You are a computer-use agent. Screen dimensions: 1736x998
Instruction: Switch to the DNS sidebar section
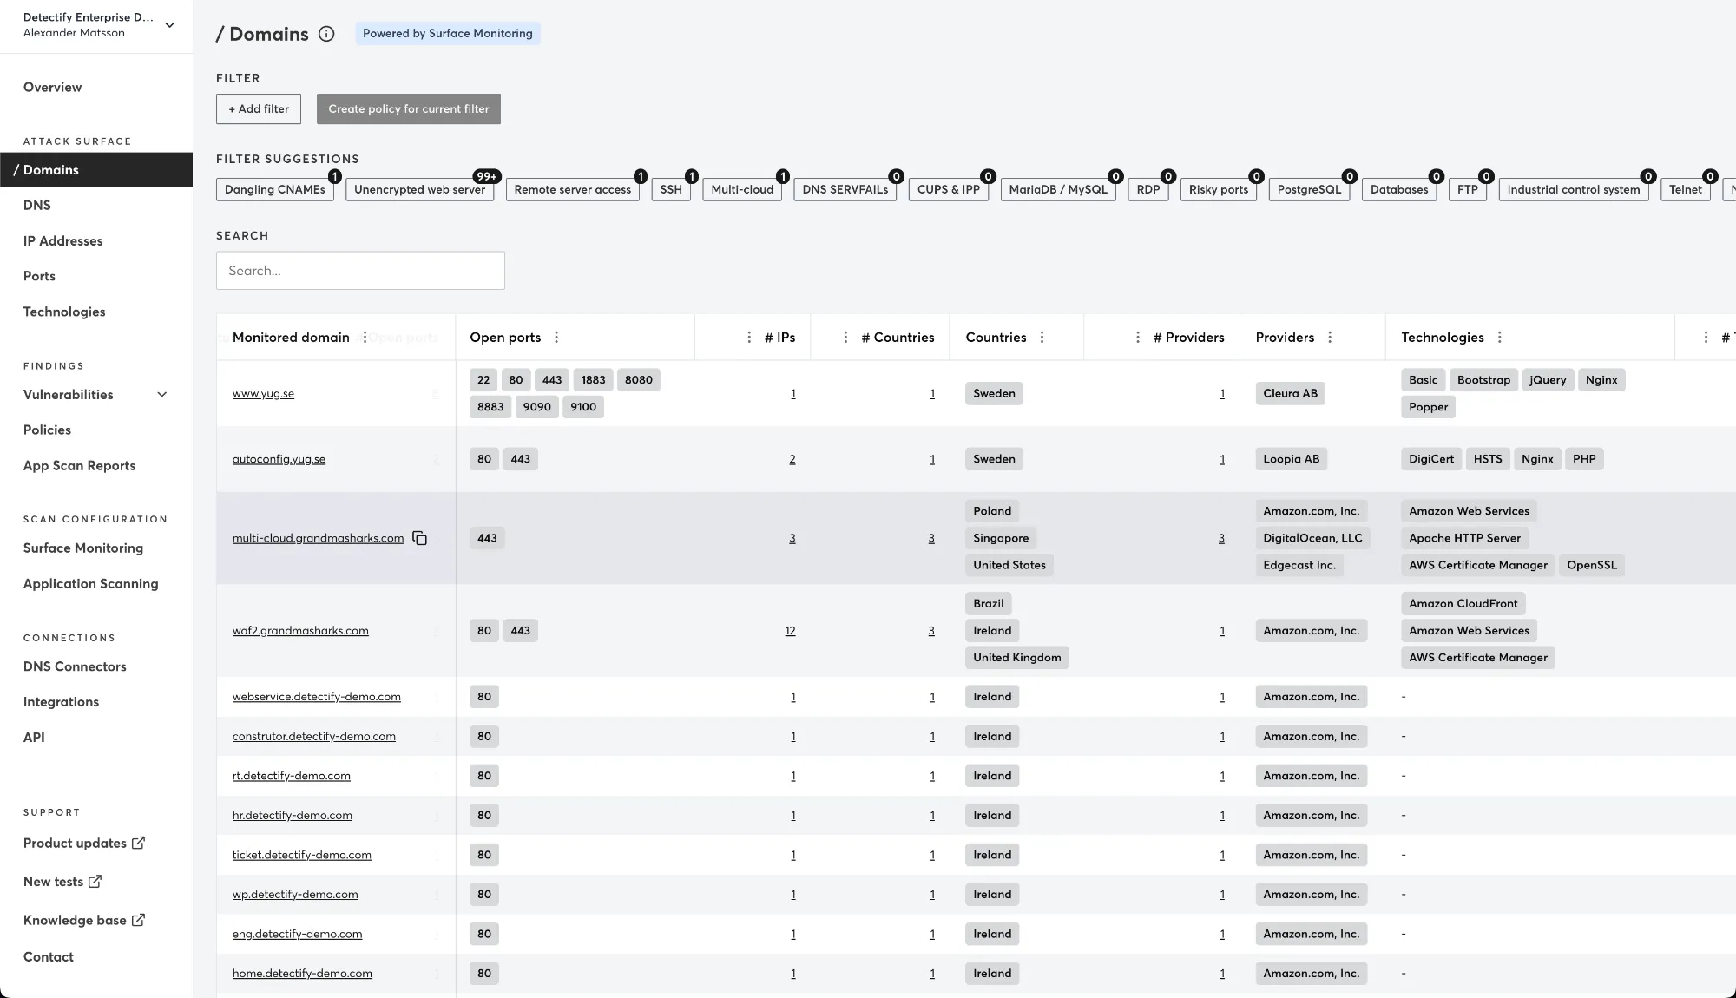click(36, 205)
